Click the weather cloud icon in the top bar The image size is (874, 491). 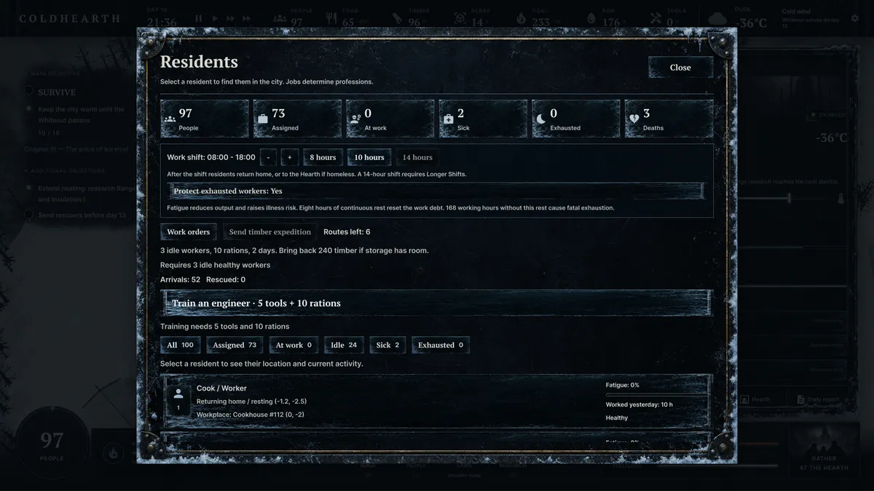click(719, 20)
